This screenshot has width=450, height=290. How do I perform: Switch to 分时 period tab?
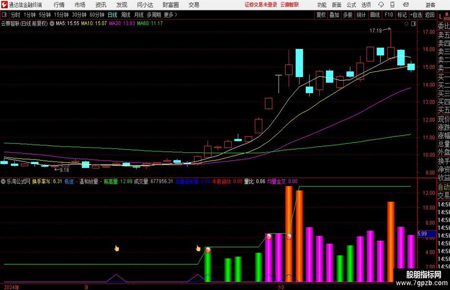tap(16, 15)
